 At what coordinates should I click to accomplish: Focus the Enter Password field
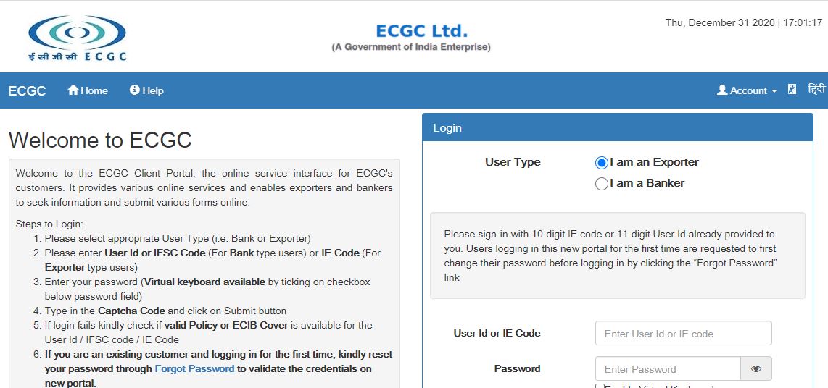(x=668, y=368)
